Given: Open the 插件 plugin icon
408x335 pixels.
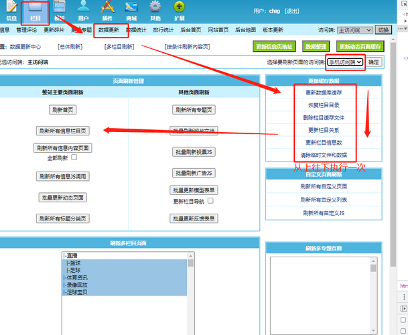Looking at the screenshot, I should coord(107,11).
